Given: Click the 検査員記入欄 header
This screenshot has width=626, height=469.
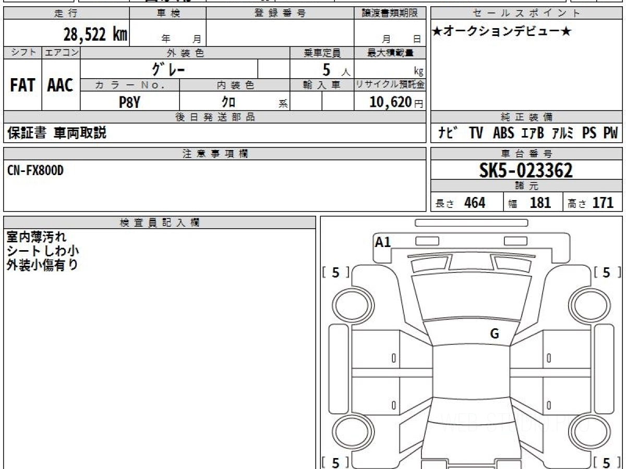Looking at the screenshot, I should 160,223.
